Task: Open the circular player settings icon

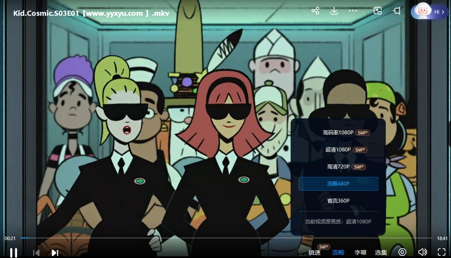Action: tap(402, 252)
